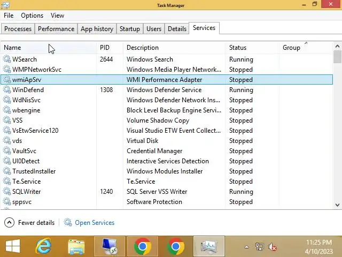Click the Task Manager title bar icon

pos(5,5)
